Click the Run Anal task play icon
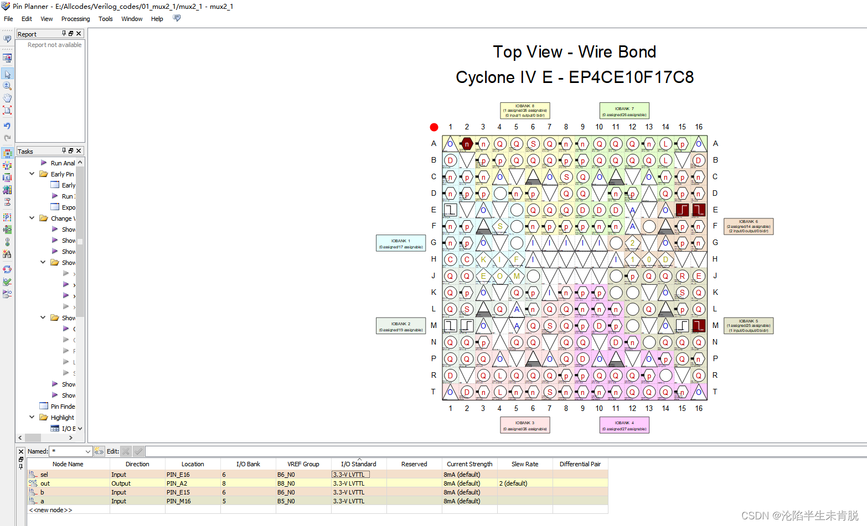The image size is (867, 526). (x=44, y=163)
